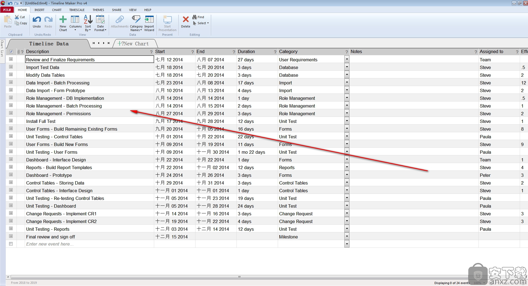Check the box for Dashboard - Prototype
The width and height of the screenshot is (528, 286).
11,175
